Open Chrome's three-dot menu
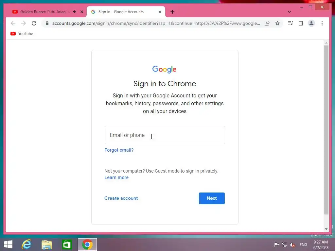Screen dimensions: 335x251 click(x=322, y=23)
